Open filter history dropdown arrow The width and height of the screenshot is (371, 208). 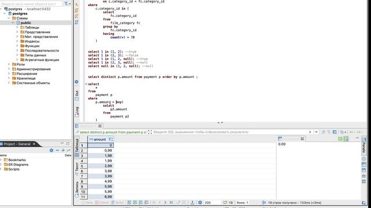pos(317,132)
